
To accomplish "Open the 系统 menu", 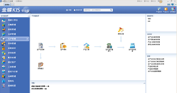I will 139,1.
